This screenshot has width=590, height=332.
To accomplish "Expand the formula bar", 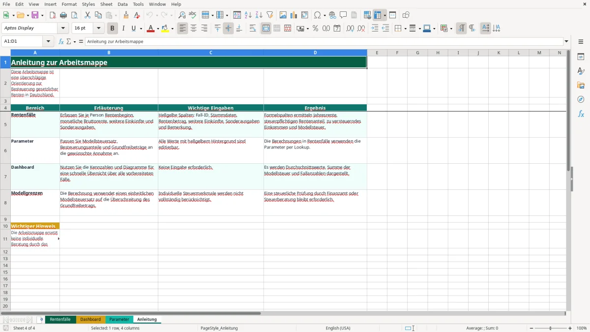I will click(x=566, y=41).
